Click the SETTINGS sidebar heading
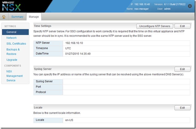Screen dimensions: 196x129 tap(10, 26)
